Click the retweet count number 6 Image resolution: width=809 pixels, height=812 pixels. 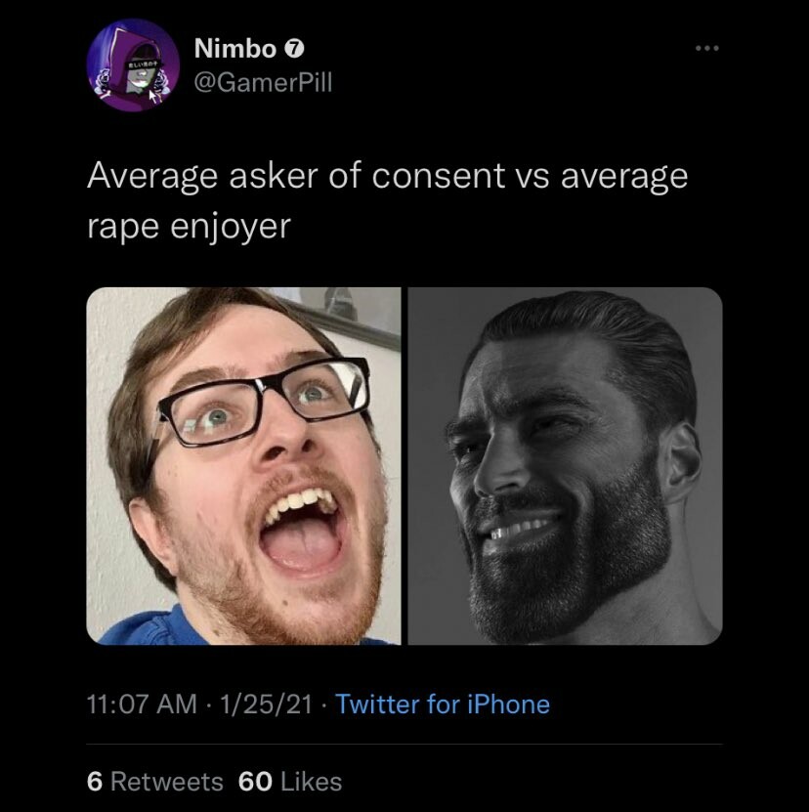[x=94, y=782]
